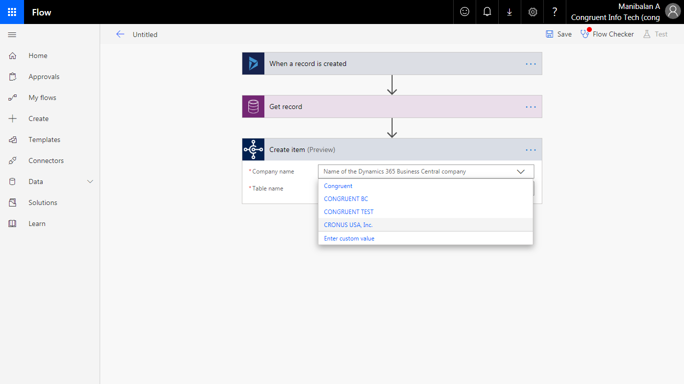The height and width of the screenshot is (384, 684).
Task: Click the Get record database icon
Action: [253, 106]
